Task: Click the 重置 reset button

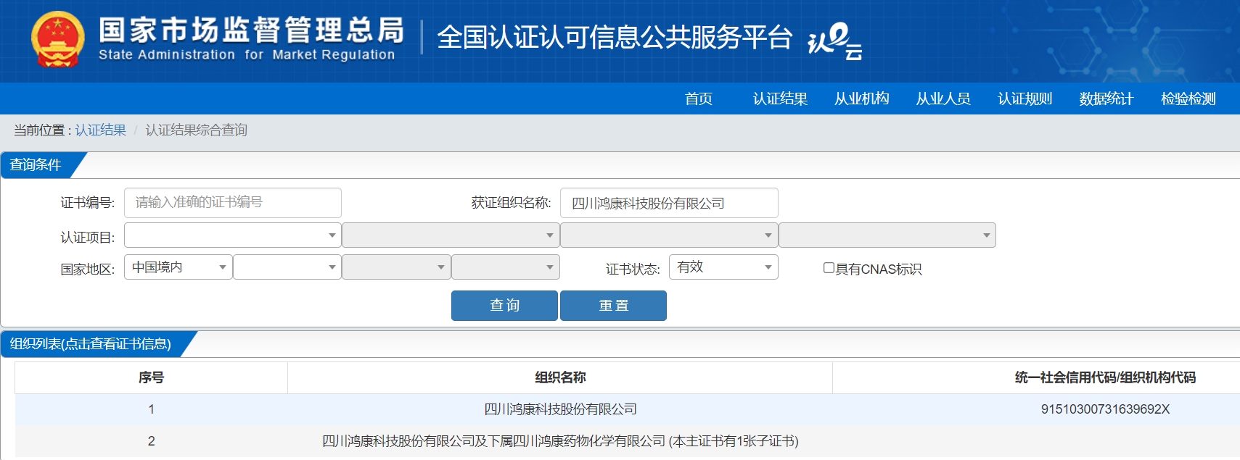Action: tap(613, 306)
